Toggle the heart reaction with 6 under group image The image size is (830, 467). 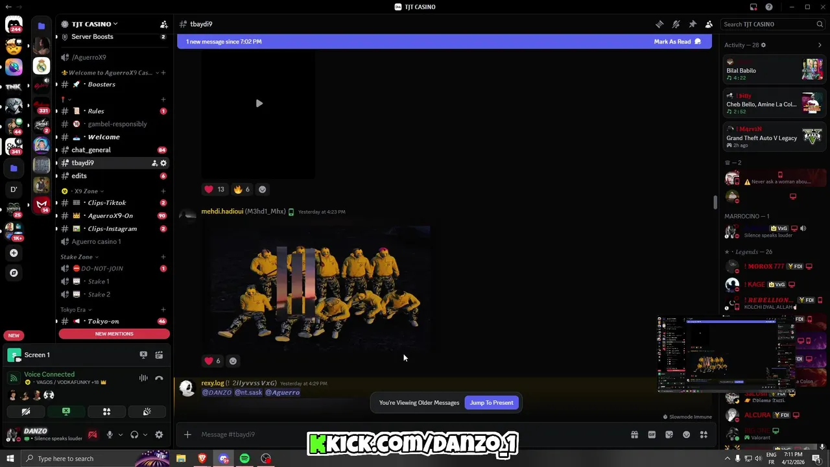tap(212, 361)
